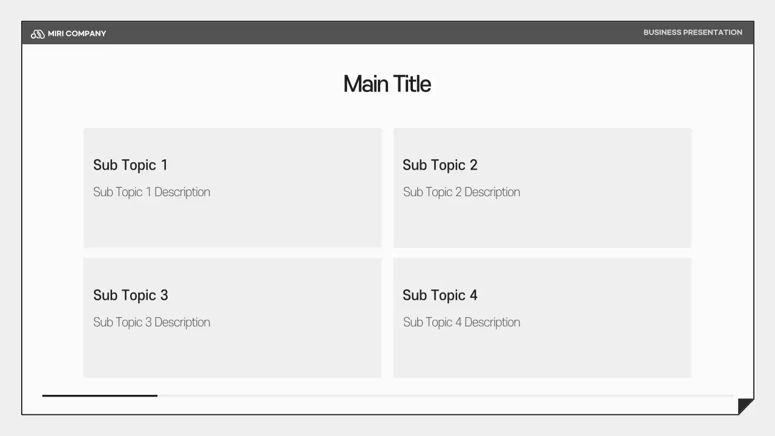Click the Sub Topic 1 Description text
The image size is (775, 436).
151,193
